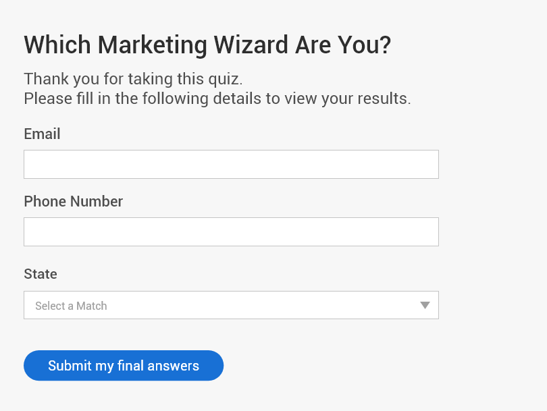Submit the quiz form with the blue button
This screenshot has width=547, height=411.
coord(124,366)
